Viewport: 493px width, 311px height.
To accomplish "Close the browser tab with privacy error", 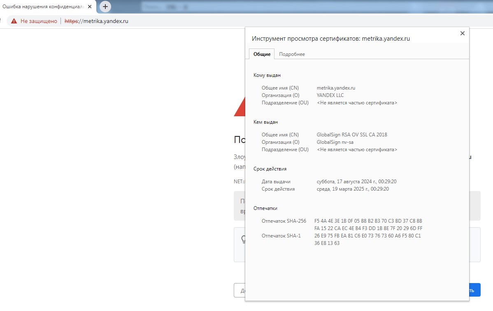I will 90,7.
